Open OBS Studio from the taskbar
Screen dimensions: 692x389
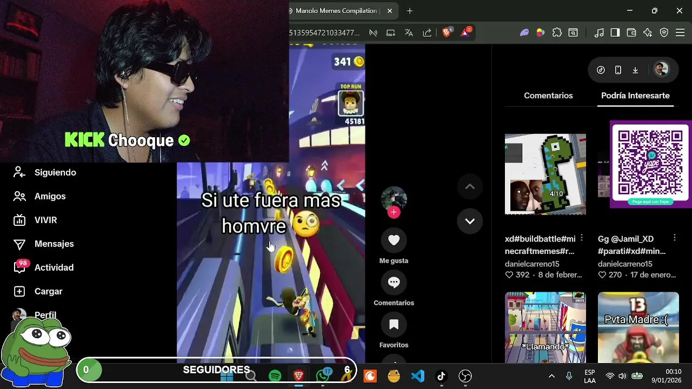pos(465,376)
